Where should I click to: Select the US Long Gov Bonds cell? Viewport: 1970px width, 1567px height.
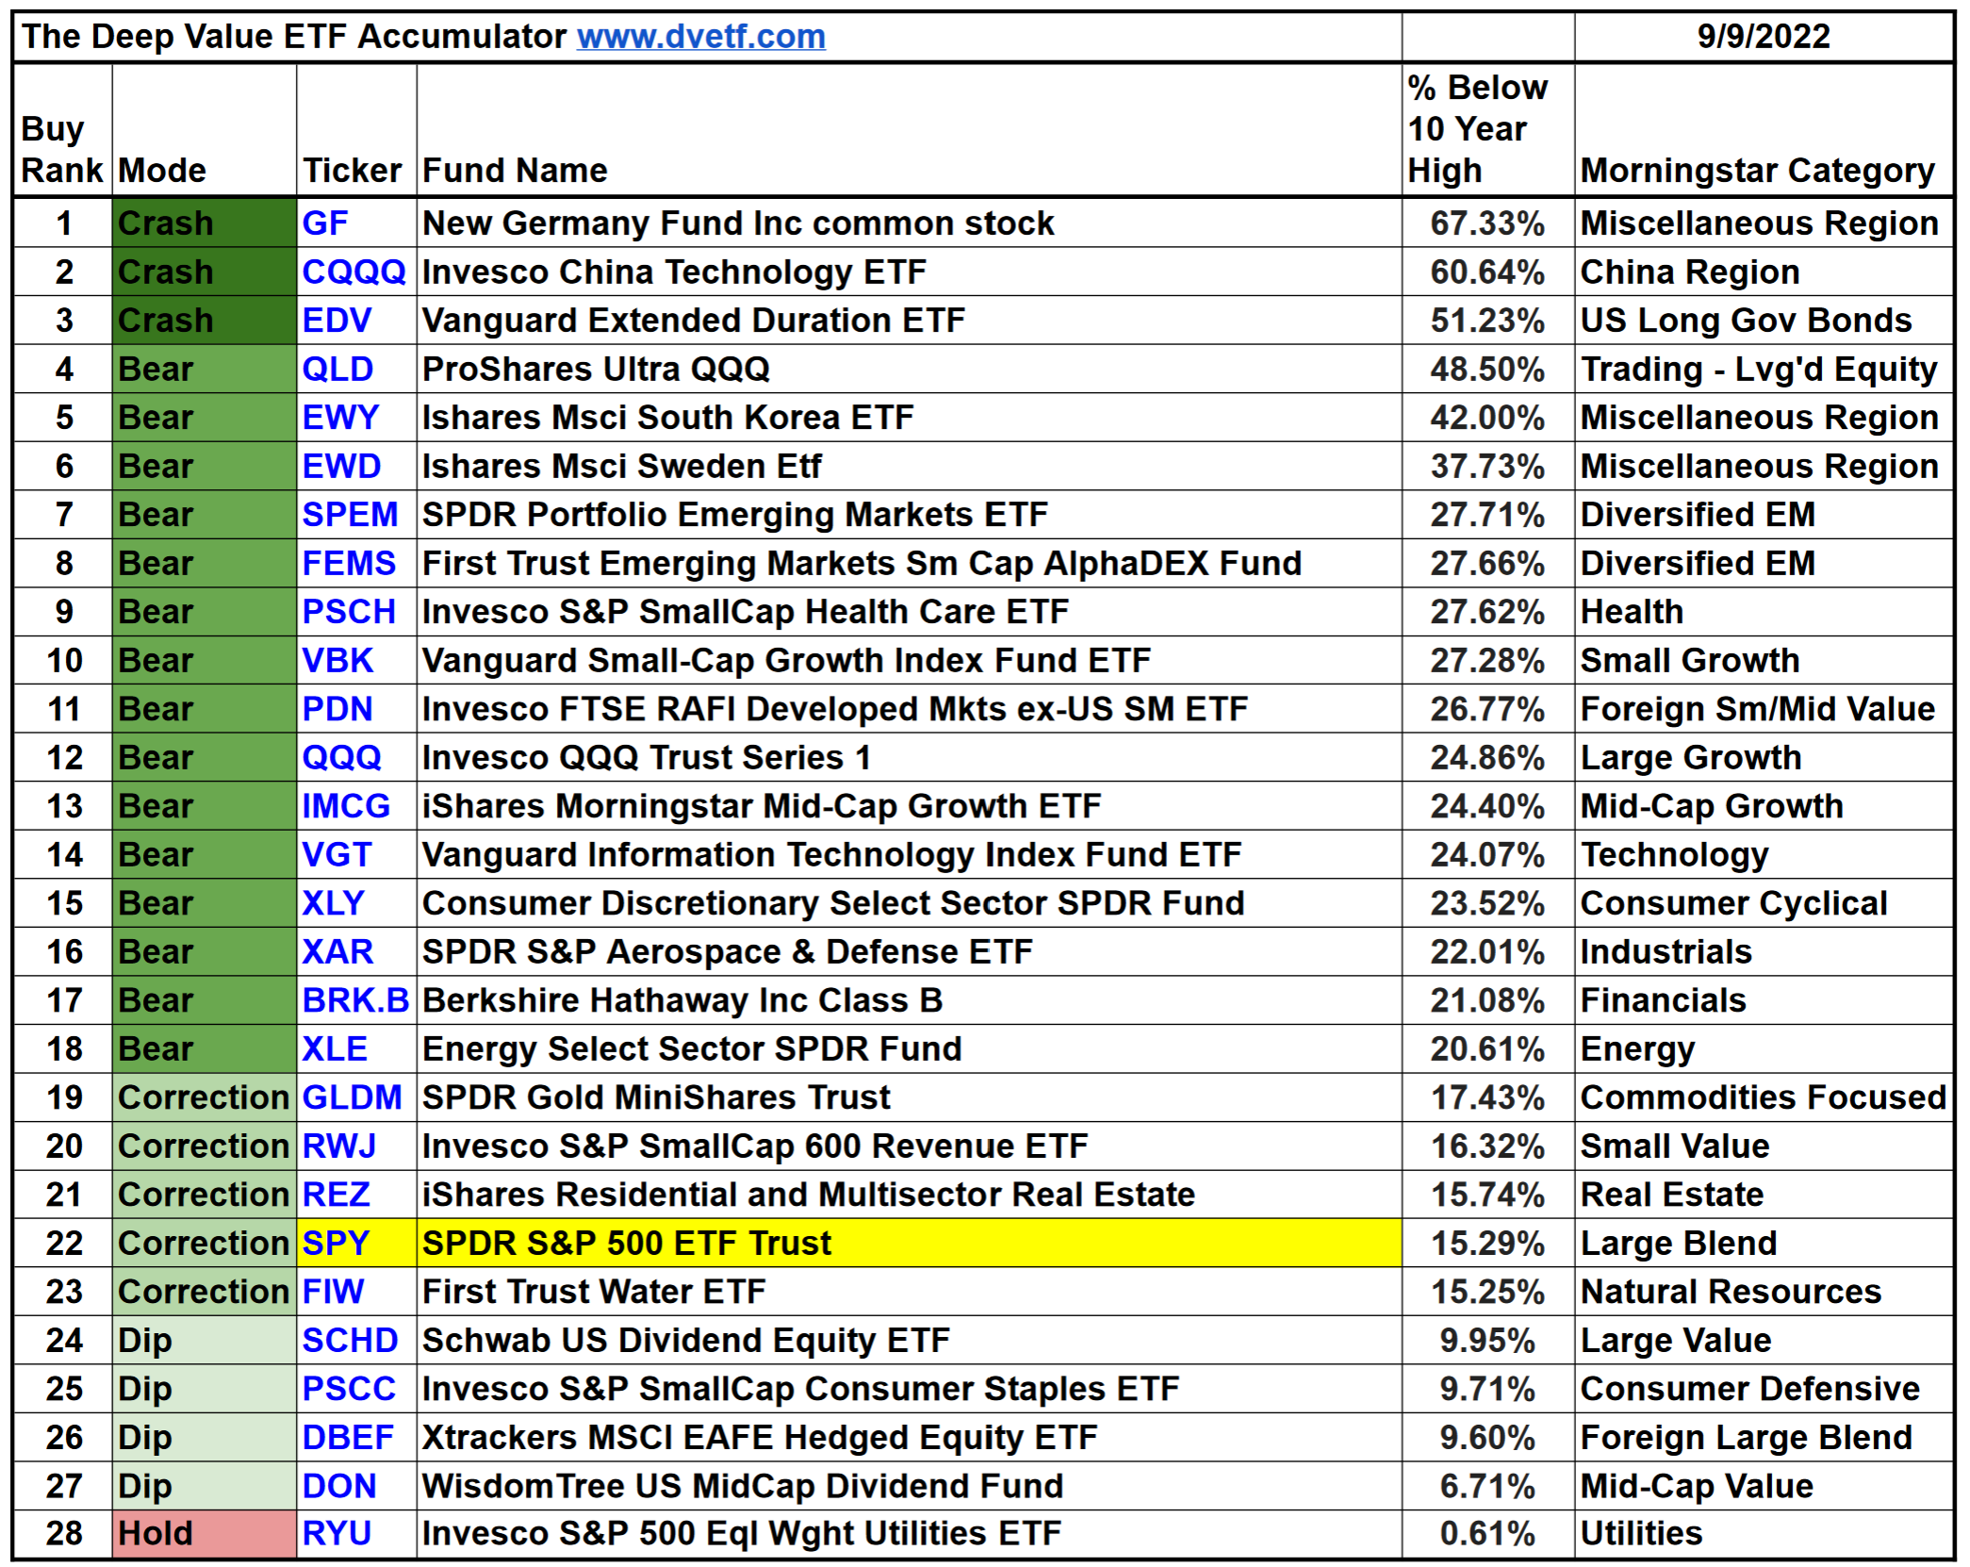click(1764, 321)
